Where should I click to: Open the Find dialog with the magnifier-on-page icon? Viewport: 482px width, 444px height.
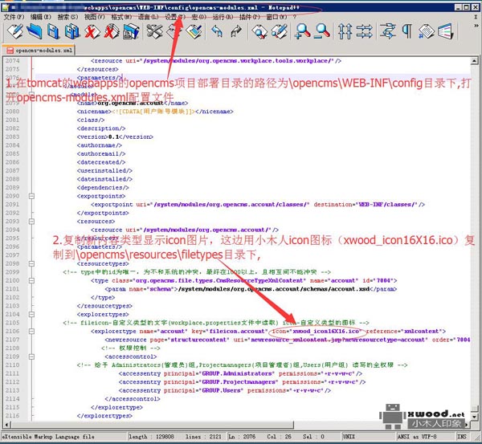259,31
